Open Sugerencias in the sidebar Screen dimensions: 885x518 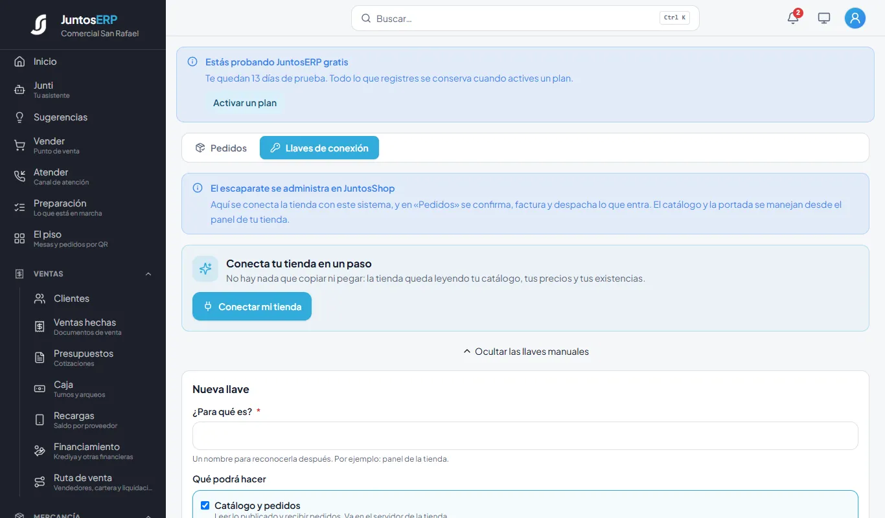(x=83, y=117)
